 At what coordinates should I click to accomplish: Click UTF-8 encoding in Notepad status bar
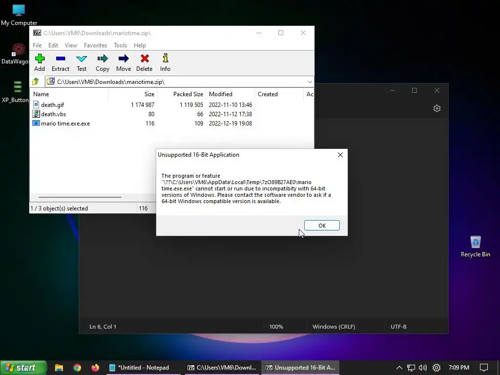click(x=398, y=327)
